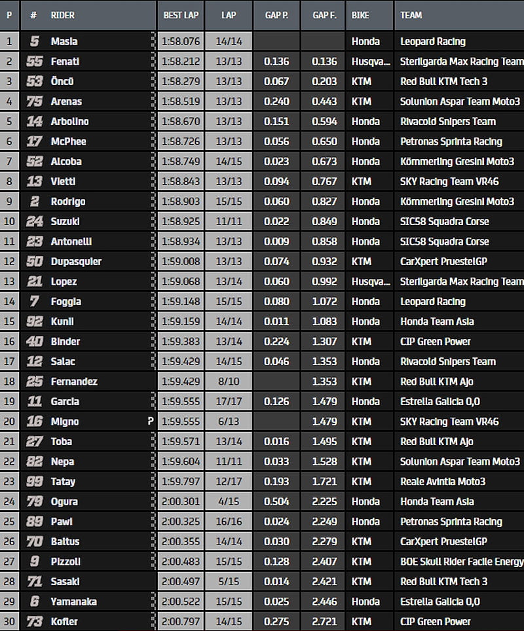This screenshot has width=524, height=631.
Task: Open rider name Arbolino
Action: pos(70,121)
